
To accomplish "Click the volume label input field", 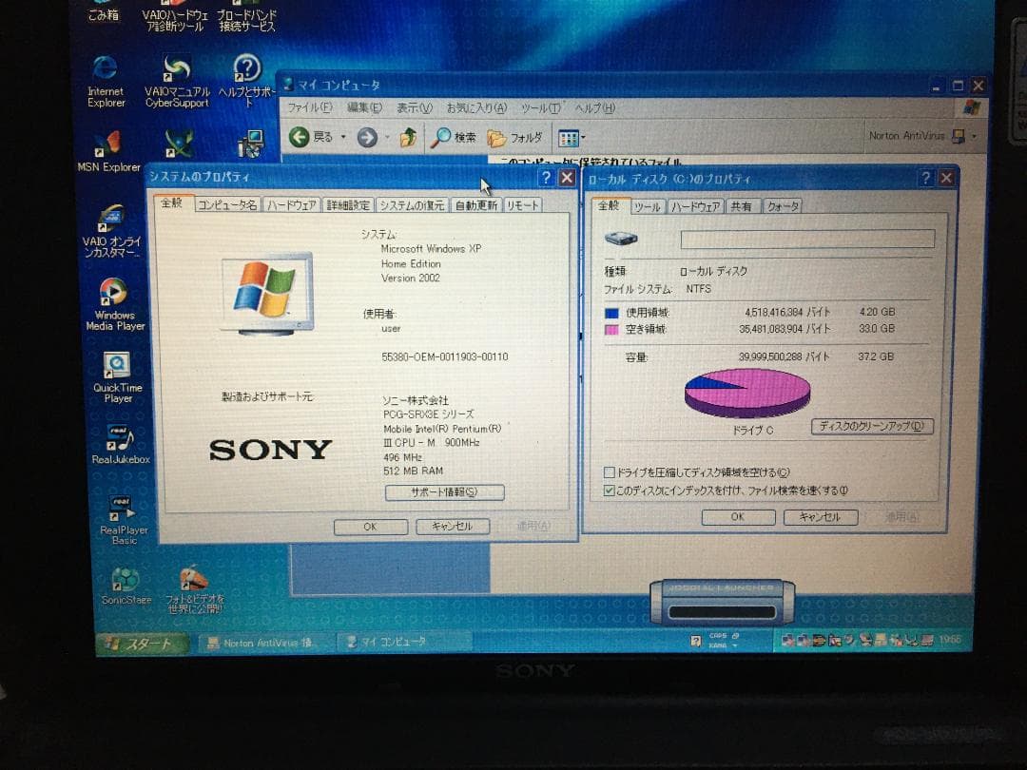I will (809, 239).
